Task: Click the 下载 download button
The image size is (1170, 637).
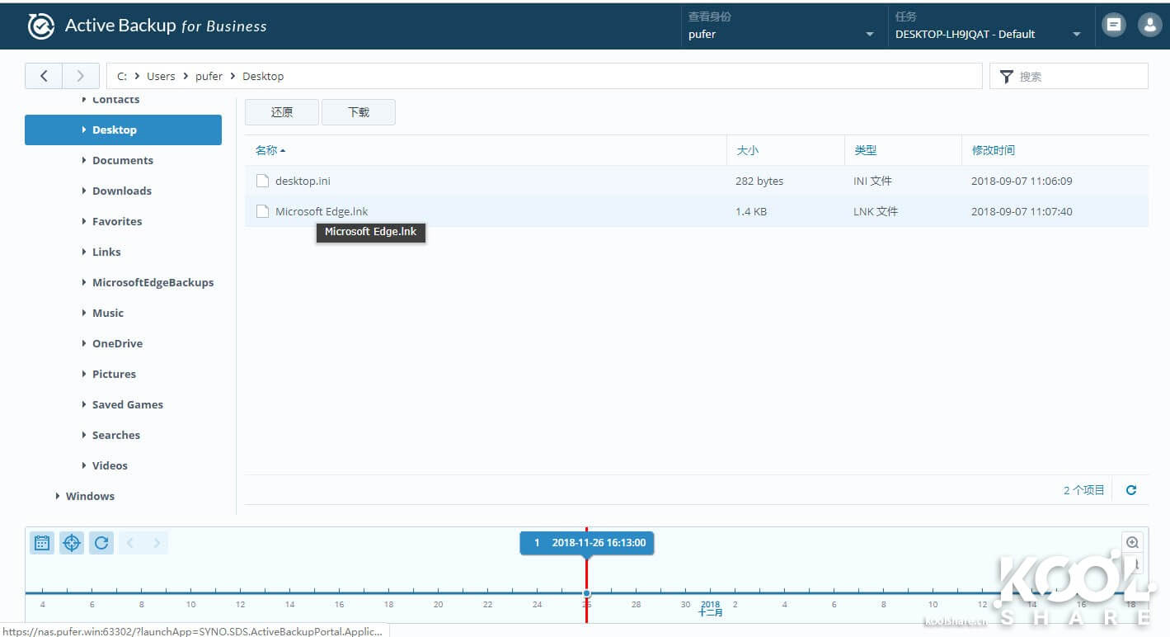Action: click(359, 112)
